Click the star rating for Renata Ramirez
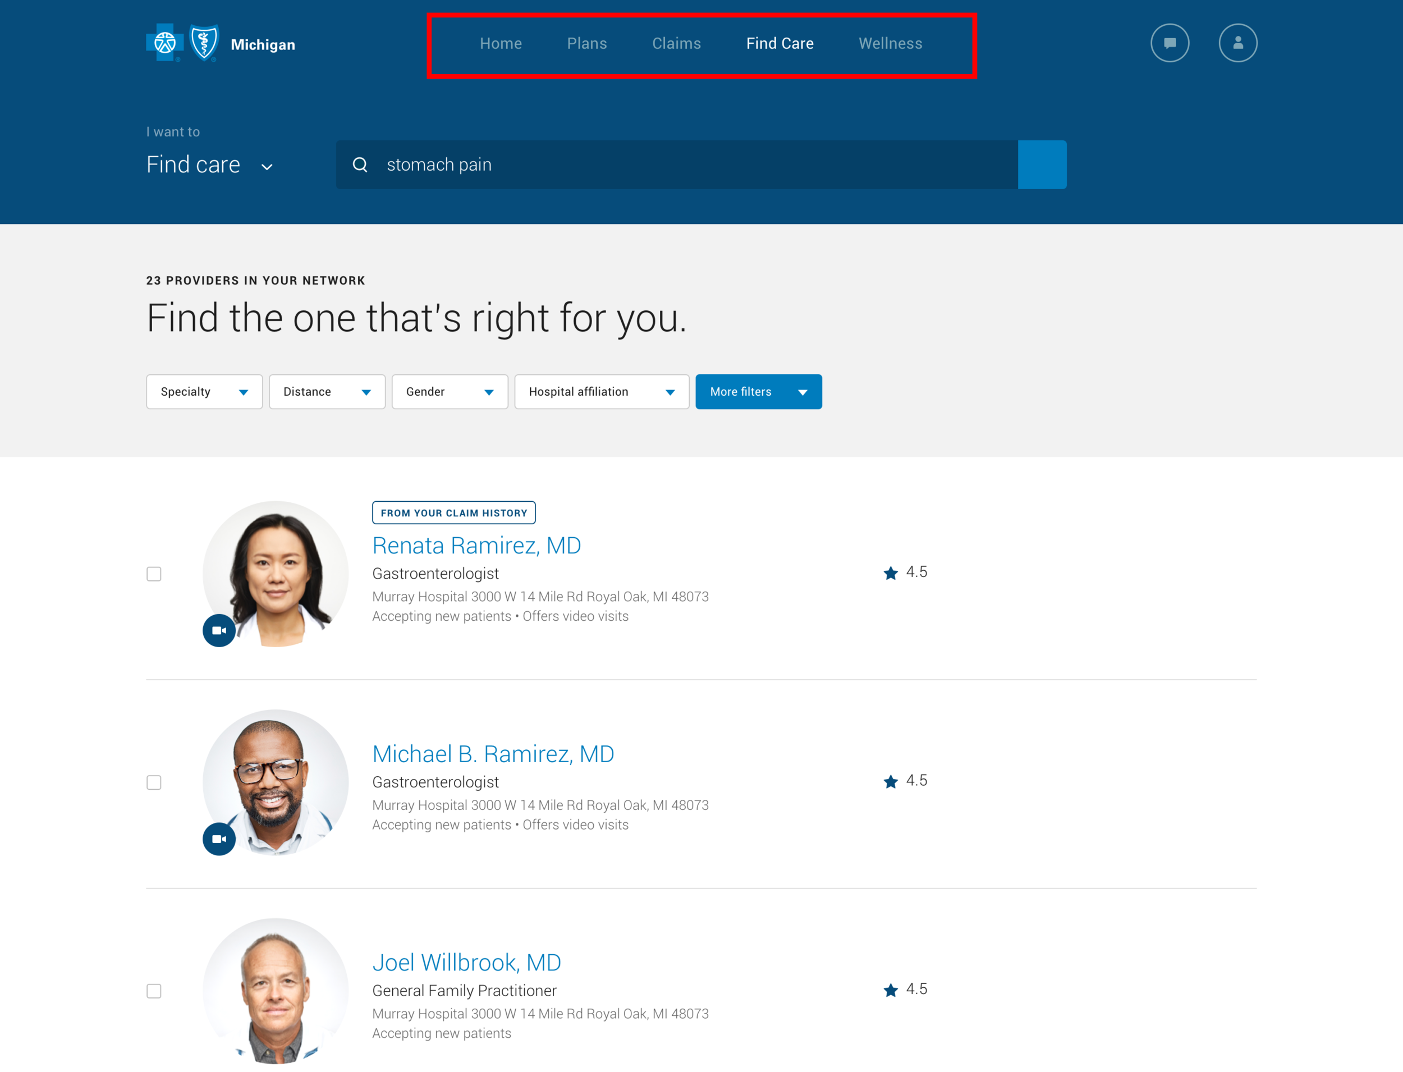This screenshot has width=1403, height=1072. (891, 572)
